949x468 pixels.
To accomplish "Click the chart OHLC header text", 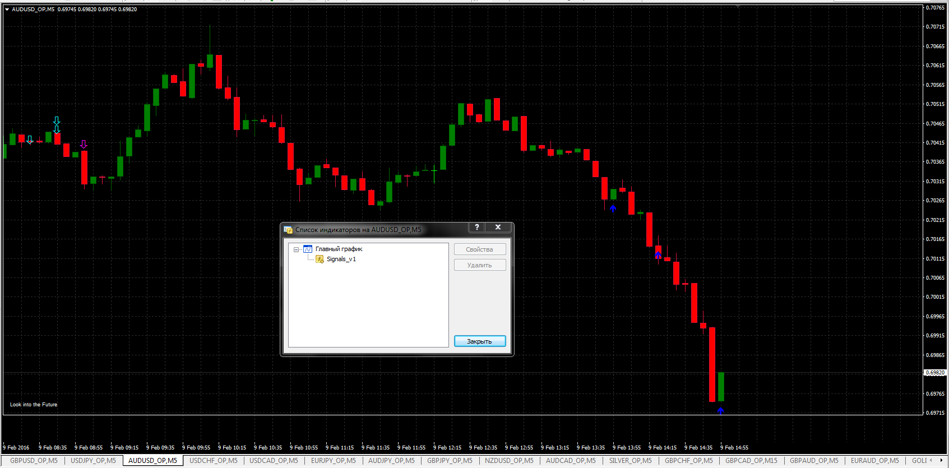I will (75, 10).
